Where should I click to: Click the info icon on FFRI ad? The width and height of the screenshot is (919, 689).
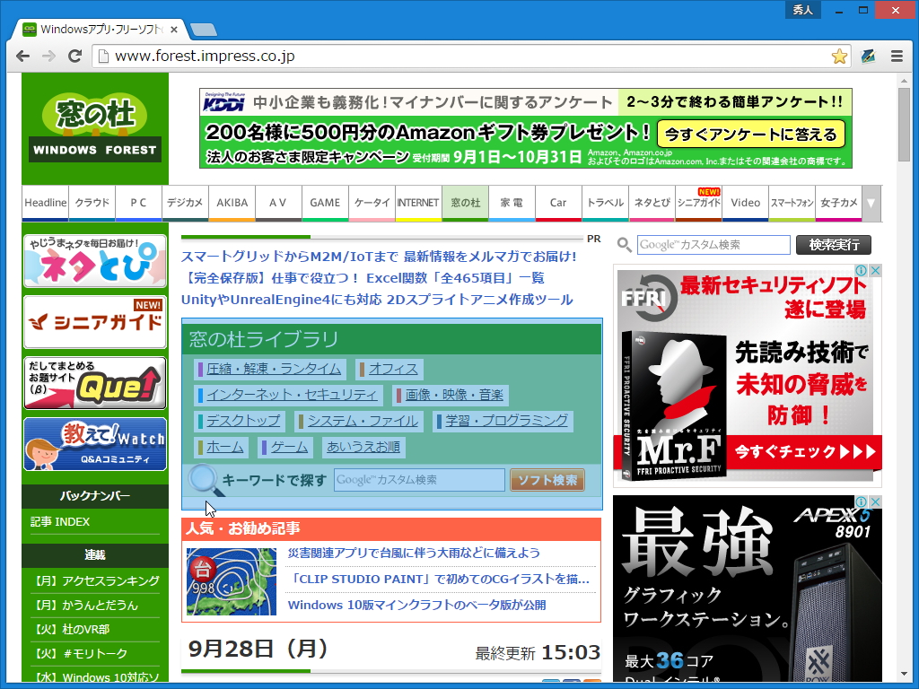[x=861, y=270]
